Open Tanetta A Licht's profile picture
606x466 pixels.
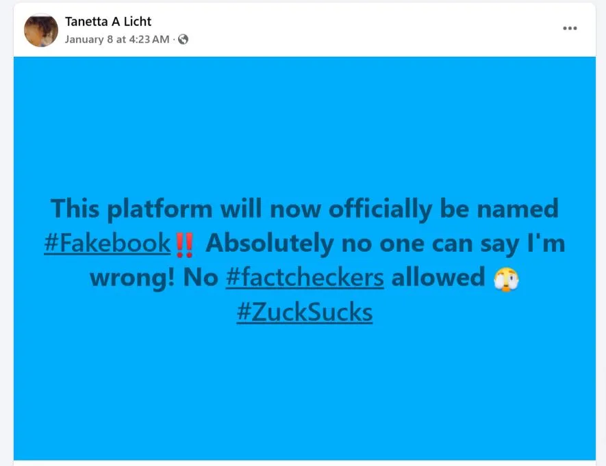(41, 30)
